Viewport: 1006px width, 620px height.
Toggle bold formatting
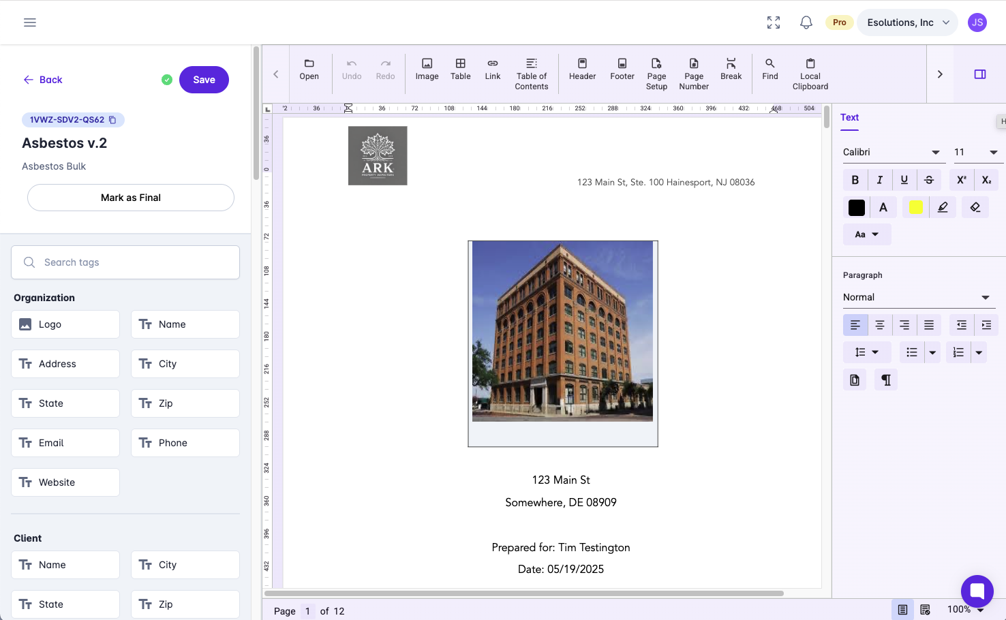855,180
